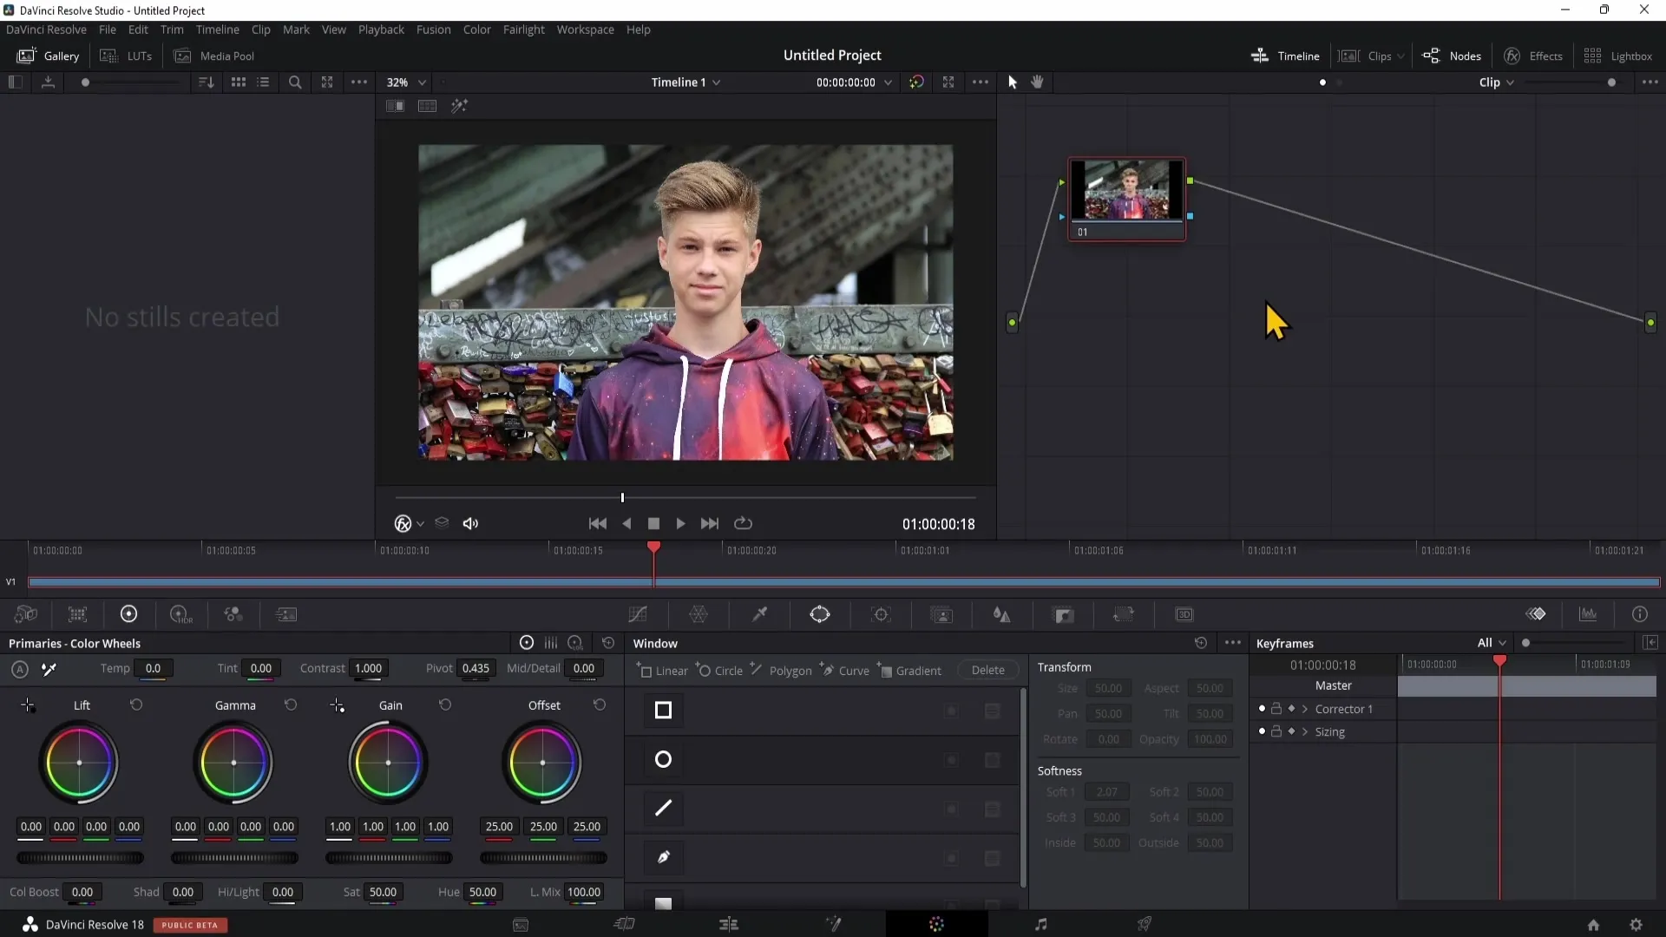Click the Offset color wheel
Image resolution: width=1666 pixels, height=937 pixels.
[x=542, y=763]
